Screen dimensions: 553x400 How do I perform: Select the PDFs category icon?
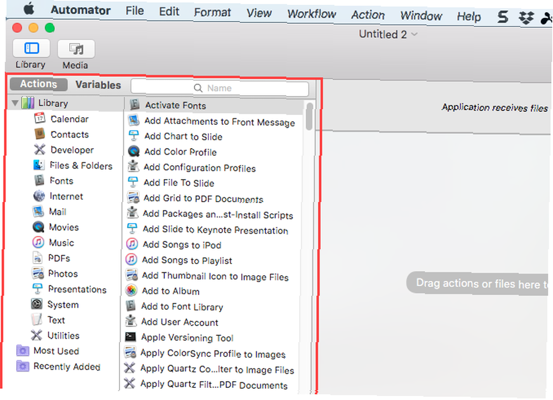point(38,257)
